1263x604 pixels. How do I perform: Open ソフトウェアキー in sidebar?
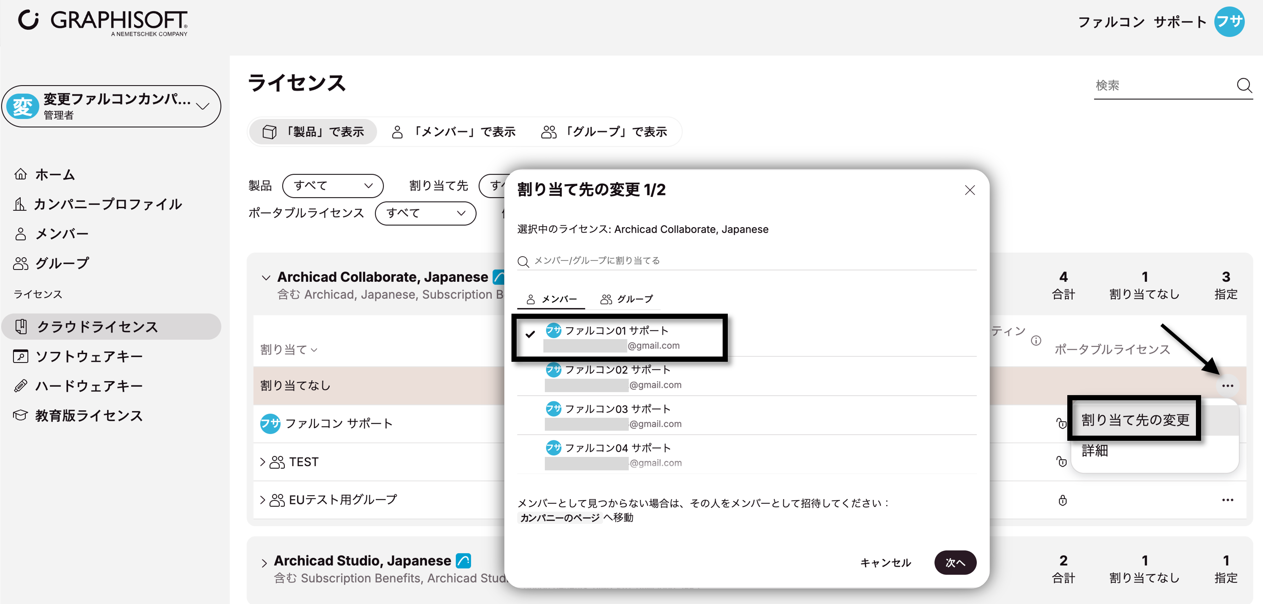point(78,356)
